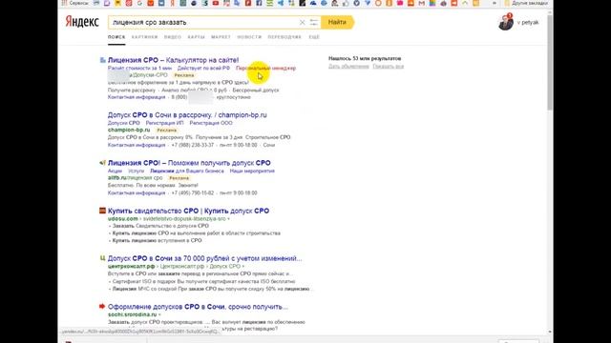Click the Нашлось 53 млн результатов text
611x343 pixels.
coord(365,58)
